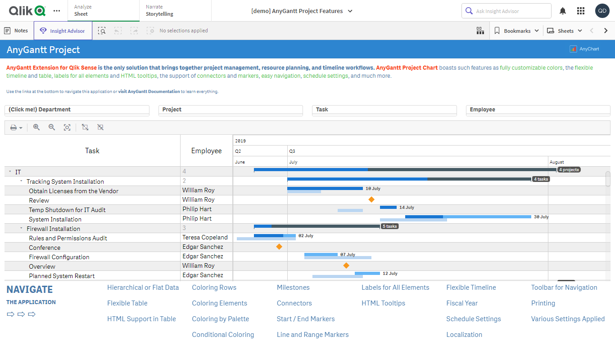Click the fit-to-viewport icon in the Gantt toolbar
615x345 pixels.
pyautogui.click(x=67, y=127)
